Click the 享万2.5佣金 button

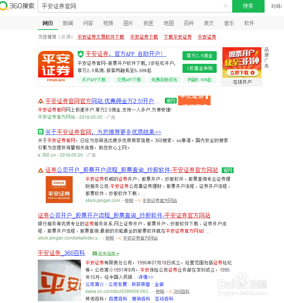[199, 56]
